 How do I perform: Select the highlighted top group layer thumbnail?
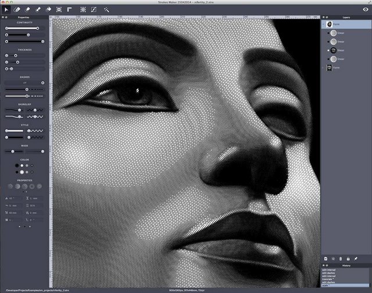[x=330, y=24]
